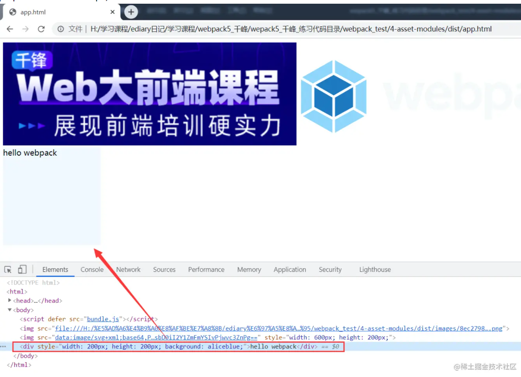Click the hello webpack text in page
This screenshot has height=377, width=521.
pyautogui.click(x=30, y=153)
